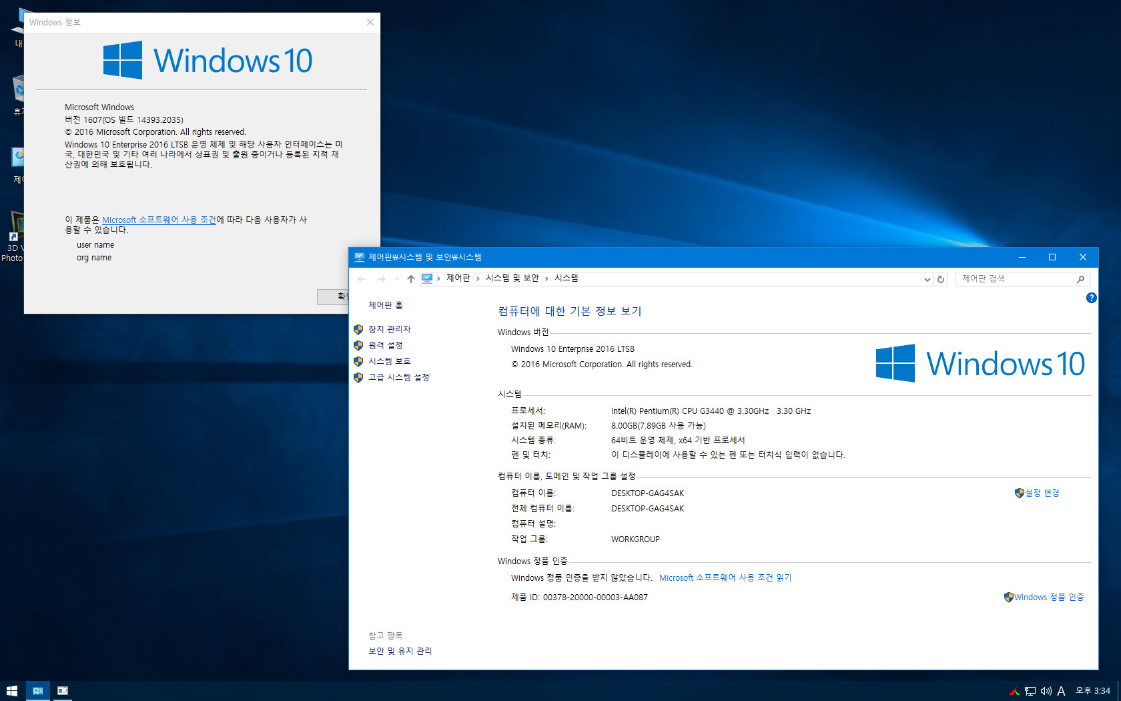The height and width of the screenshot is (701, 1121).
Task: Open 원격 설정 link
Action: (x=386, y=345)
